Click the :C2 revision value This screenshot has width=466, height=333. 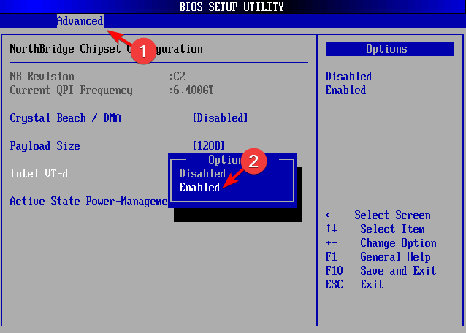(x=177, y=77)
